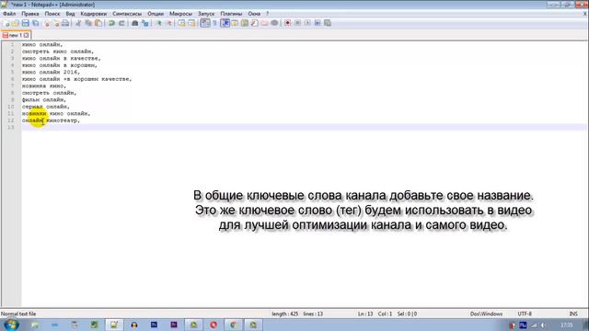
Task: Open the Поиск menu
Action: click(52, 14)
